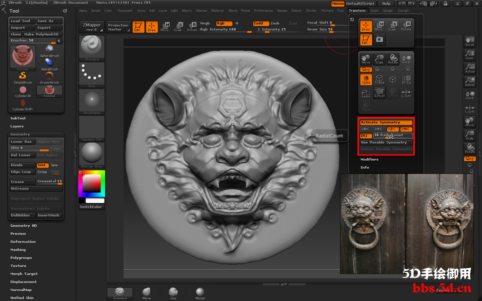Image resolution: width=482 pixels, height=301 pixels.
Task: Toggle the Quick 3D edit icon
Action: tap(366, 79)
